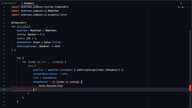
Task: Switch to the MainActivity.kt tab
Action: (9, 3)
